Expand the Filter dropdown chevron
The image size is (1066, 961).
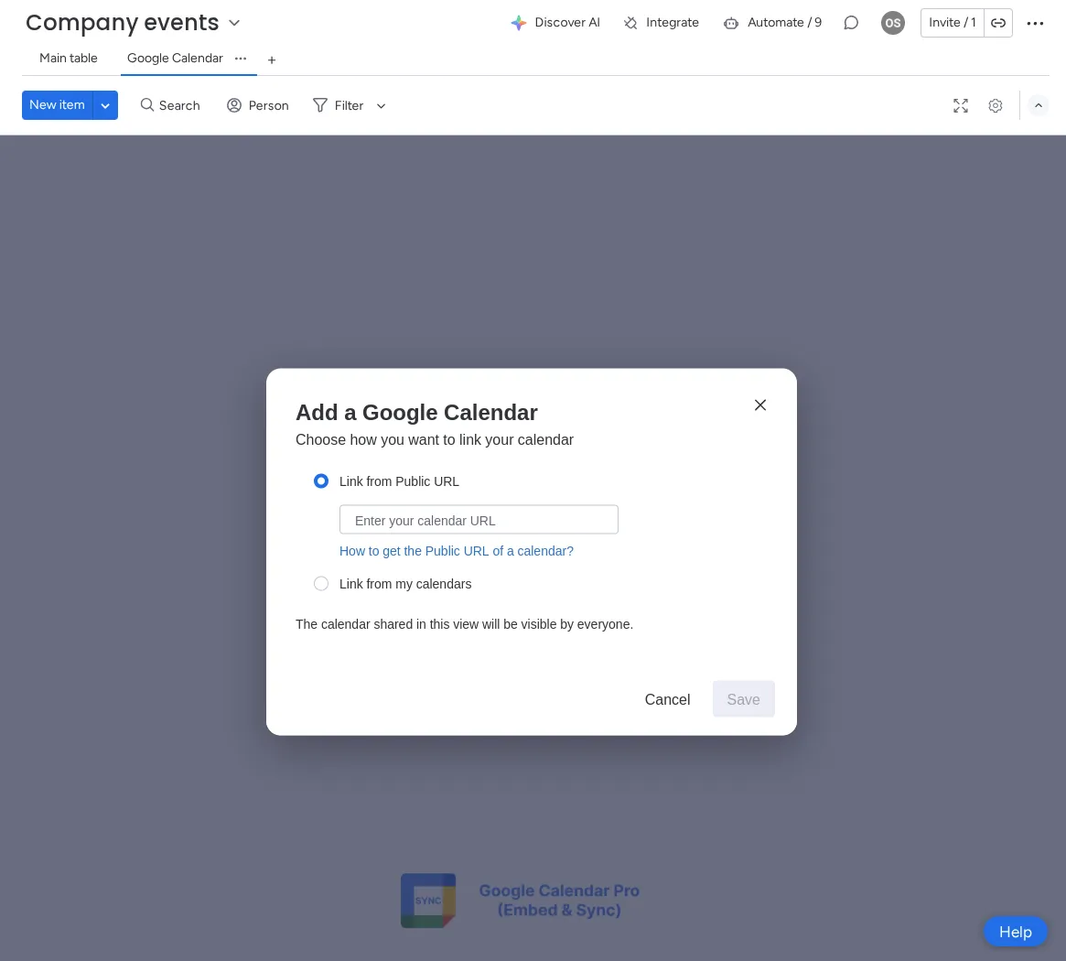point(381,106)
